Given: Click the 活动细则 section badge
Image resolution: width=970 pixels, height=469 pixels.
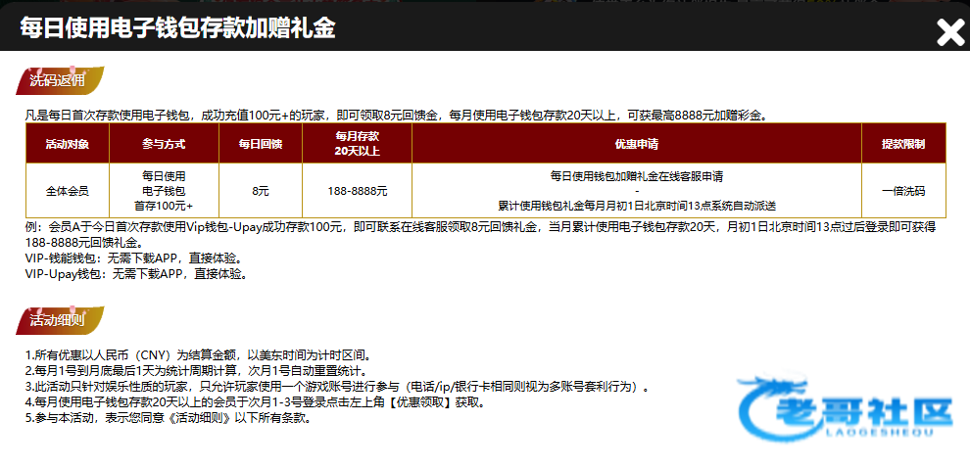Looking at the screenshot, I should pos(59,319).
